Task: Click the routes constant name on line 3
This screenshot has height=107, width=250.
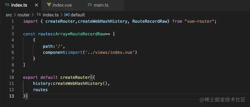Action: (x=45, y=34)
